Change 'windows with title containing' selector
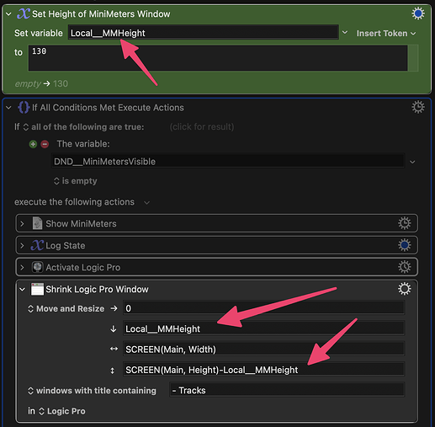 92,391
